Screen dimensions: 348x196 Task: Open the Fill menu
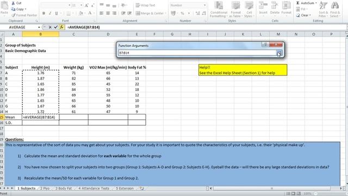(302, 9)
